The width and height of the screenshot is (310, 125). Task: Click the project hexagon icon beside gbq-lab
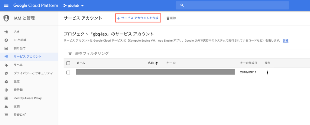click(65, 6)
